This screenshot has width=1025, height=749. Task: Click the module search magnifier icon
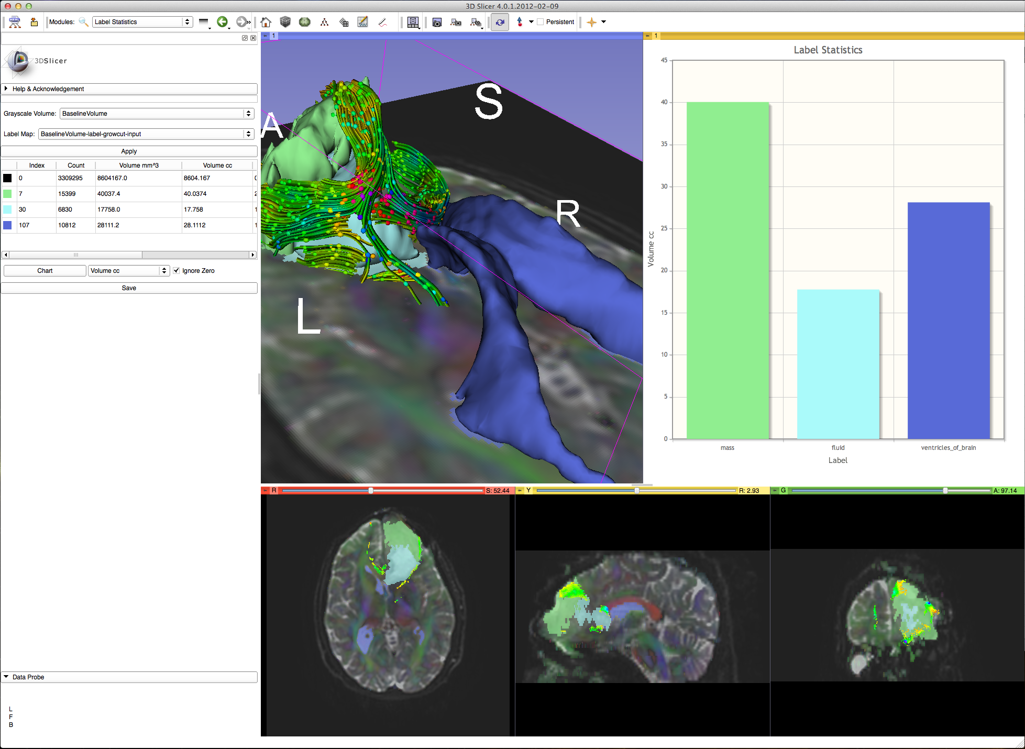point(83,22)
